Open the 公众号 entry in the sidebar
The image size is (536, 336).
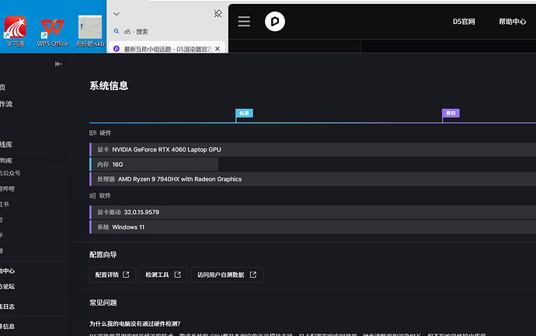pyautogui.click(x=10, y=173)
